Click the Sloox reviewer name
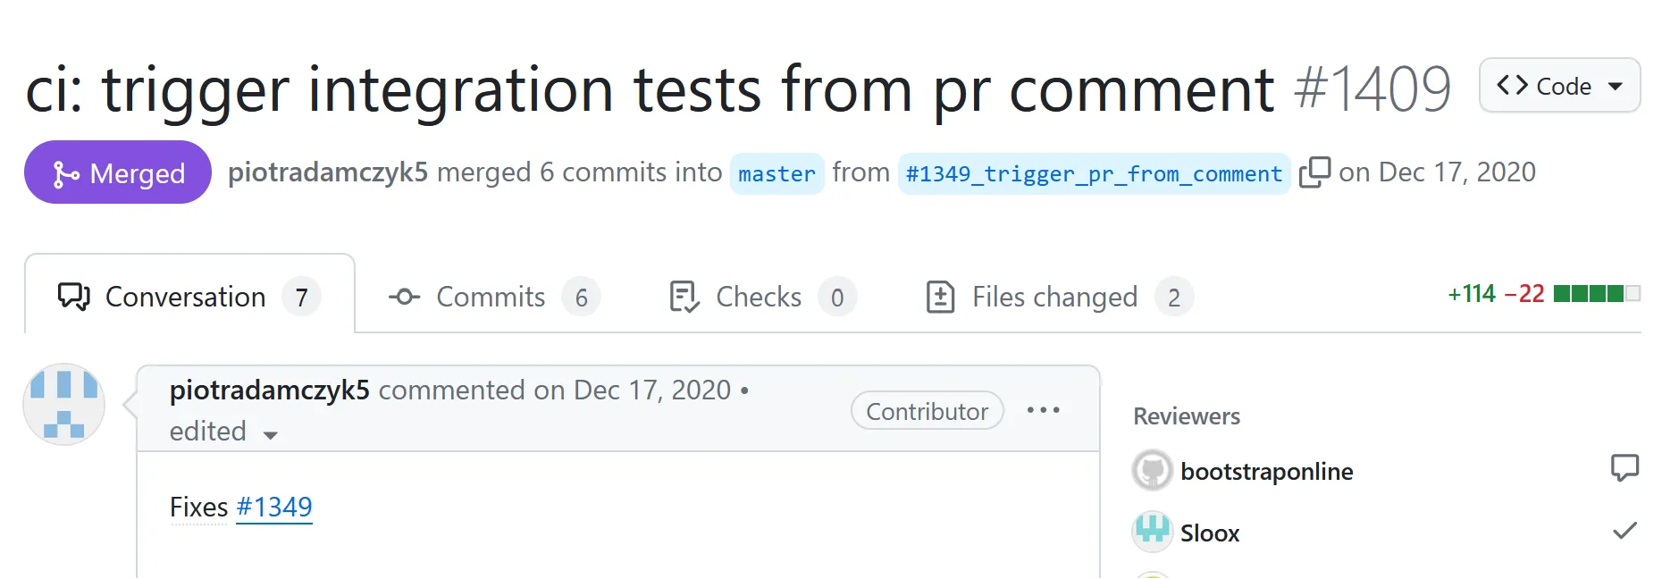The height and width of the screenshot is (579, 1662). (x=1210, y=533)
